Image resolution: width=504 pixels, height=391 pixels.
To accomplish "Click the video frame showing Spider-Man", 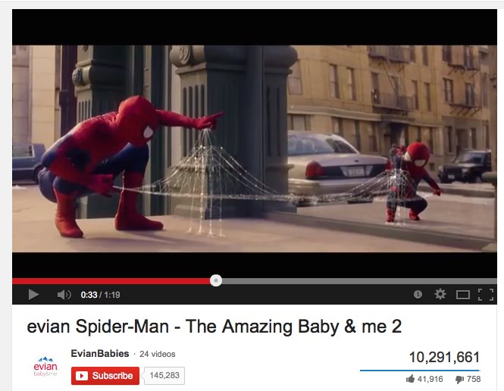I will pyautogui.click(x=255, y=149).
